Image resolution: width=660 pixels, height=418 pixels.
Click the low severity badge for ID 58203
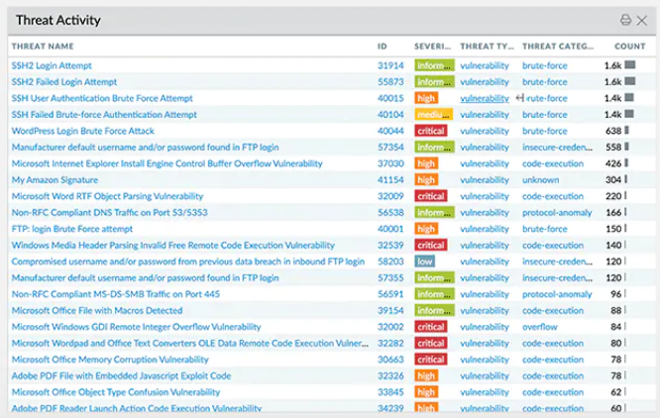coord(425,261)
